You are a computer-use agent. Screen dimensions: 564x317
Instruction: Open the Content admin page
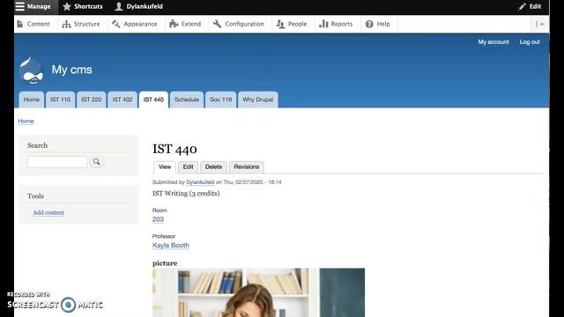33,24
